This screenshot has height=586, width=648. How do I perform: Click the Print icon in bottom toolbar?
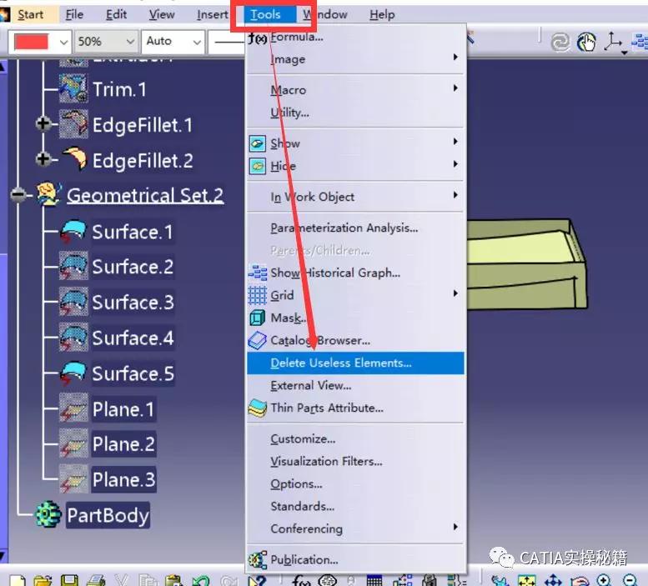click(96, 580)
